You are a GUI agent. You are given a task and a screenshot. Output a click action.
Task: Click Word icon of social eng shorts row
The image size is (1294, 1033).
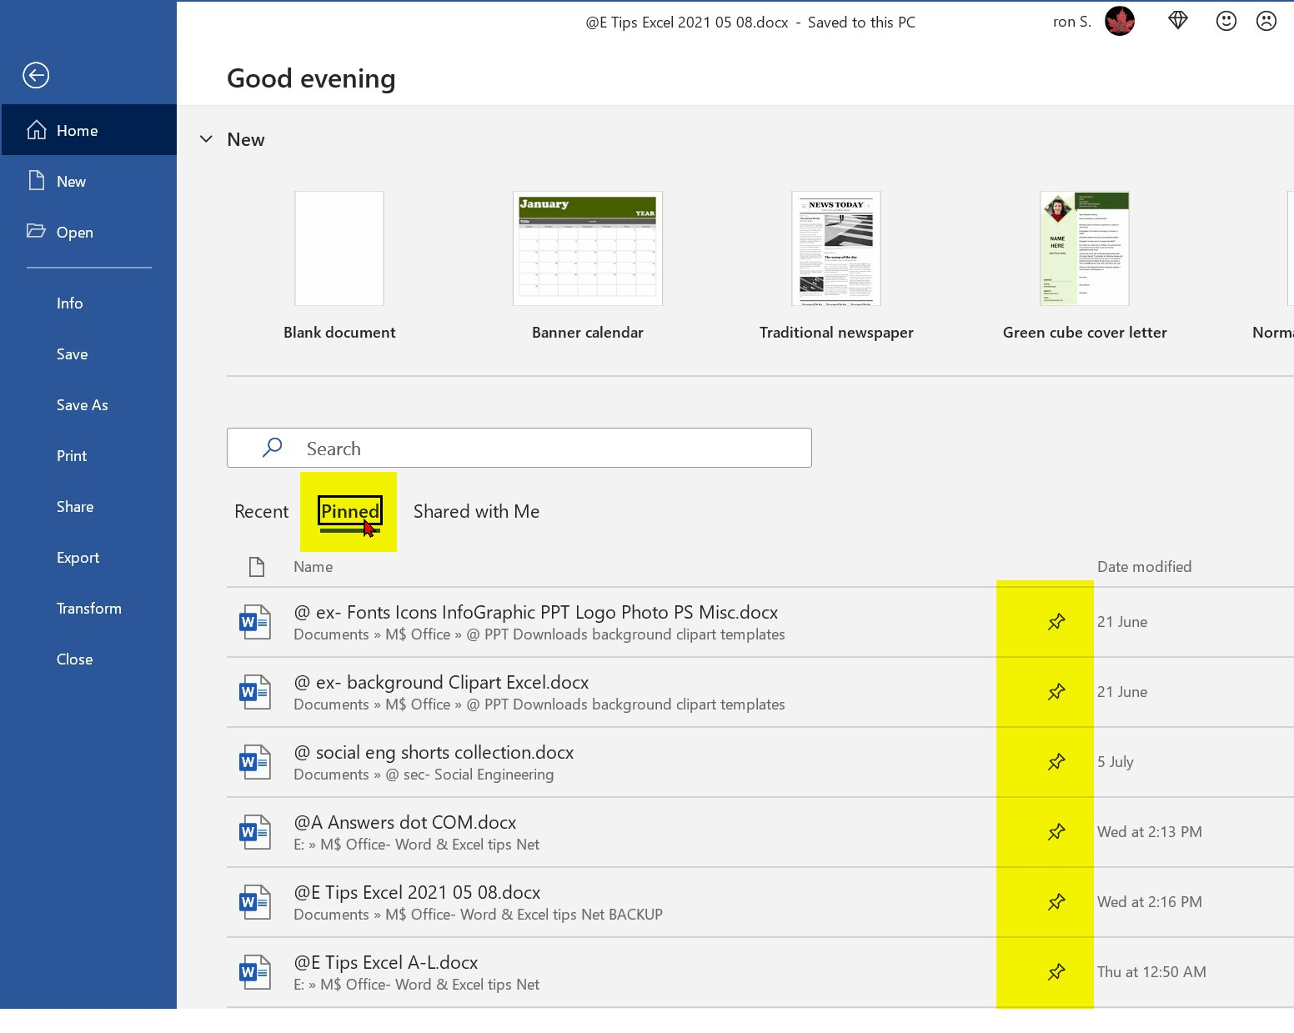(255, 762)
